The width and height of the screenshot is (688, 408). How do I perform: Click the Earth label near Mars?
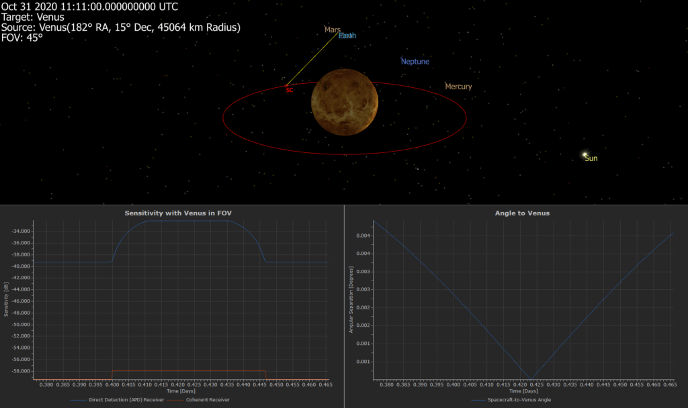[348, 36]
